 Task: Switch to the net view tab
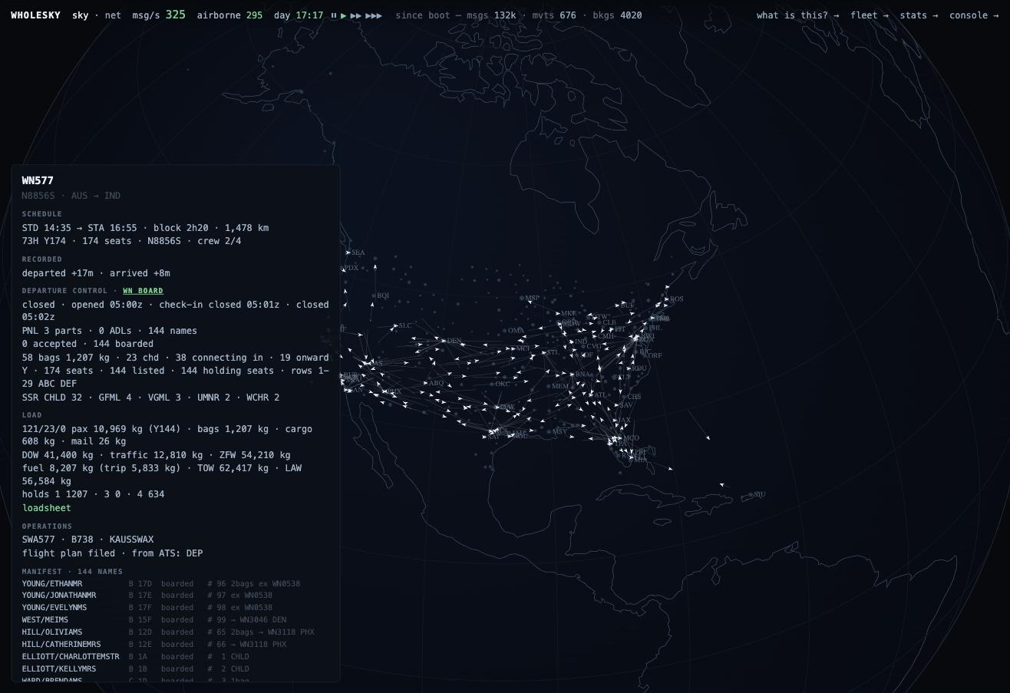click(113, 15)
